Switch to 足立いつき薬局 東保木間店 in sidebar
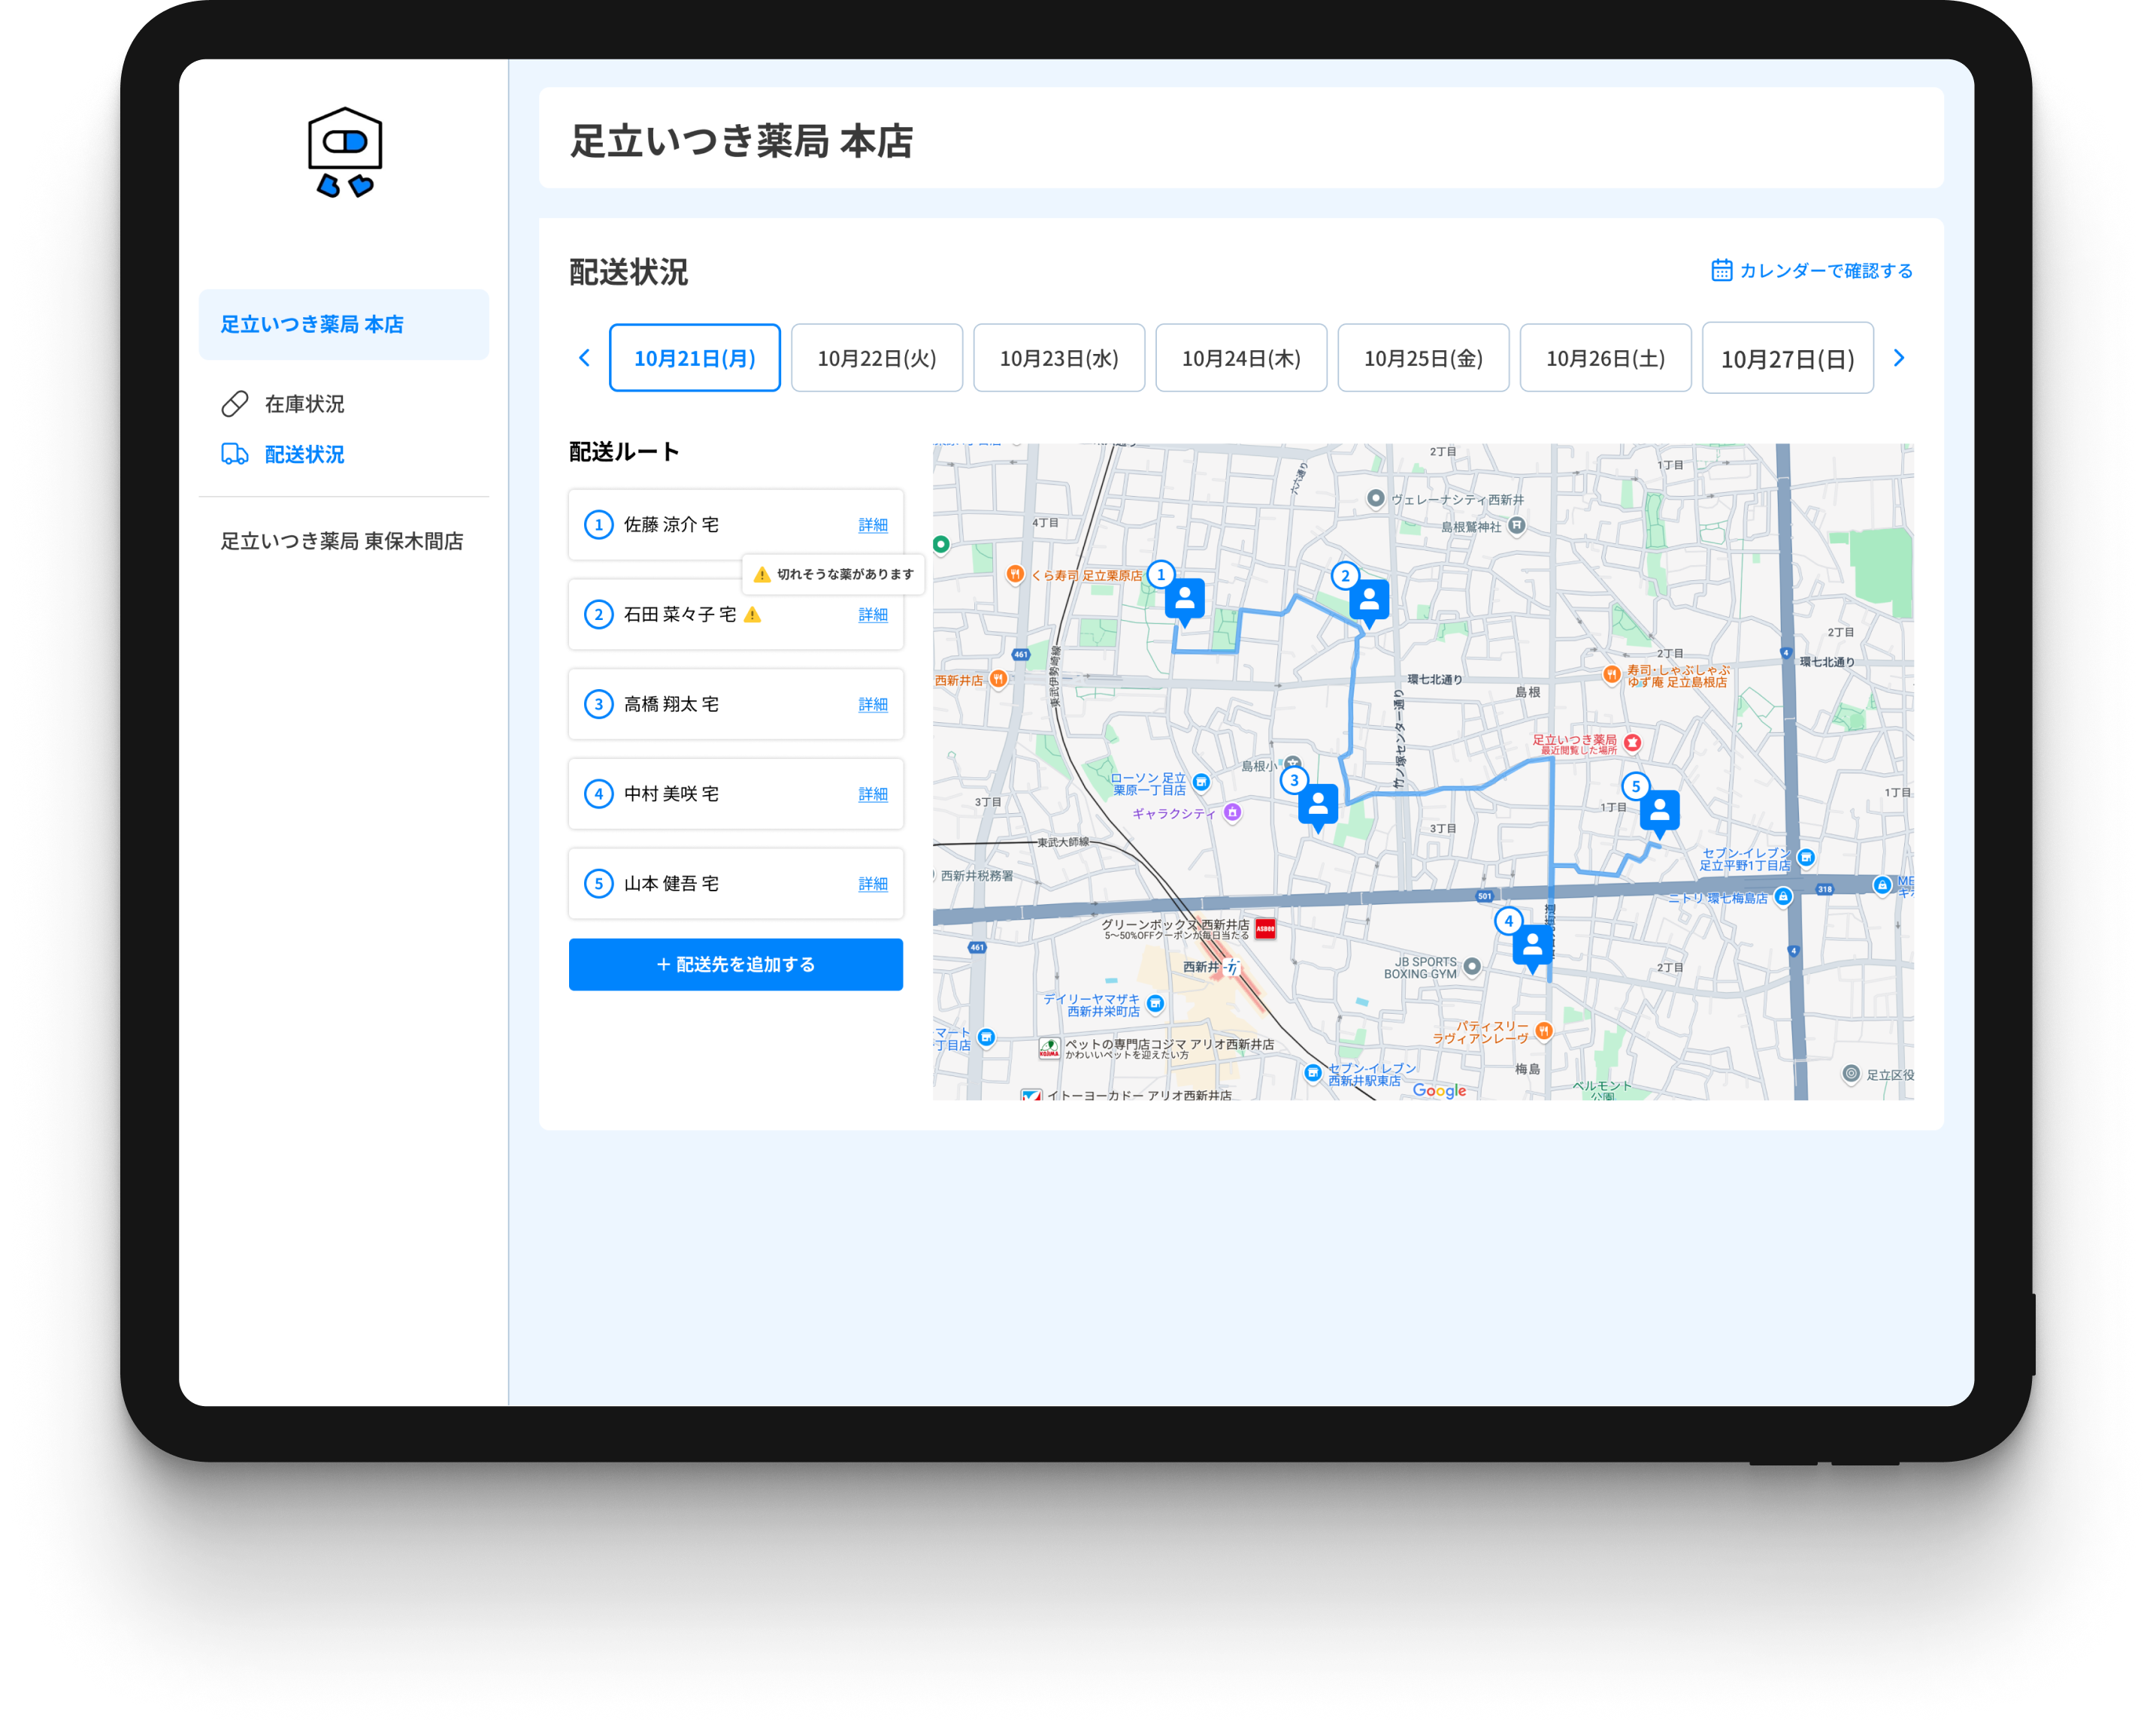The width and height of the screenshot is (2156, 1736). point(342,541)
